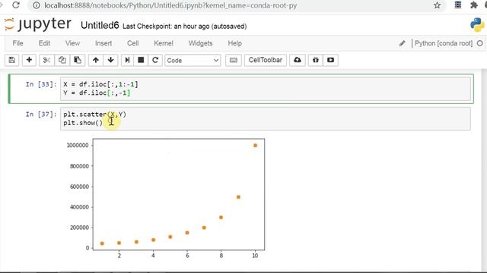Click the stacked extension icon beside star
Screen dimensions: 487x273
(458, 5)
